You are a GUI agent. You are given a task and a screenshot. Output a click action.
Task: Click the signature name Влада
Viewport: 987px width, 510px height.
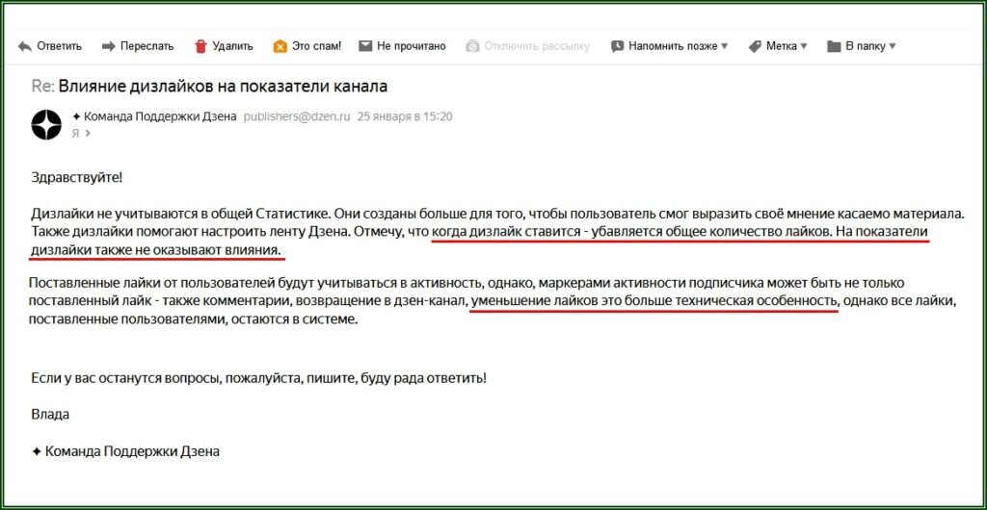click(x=50, y=415)
